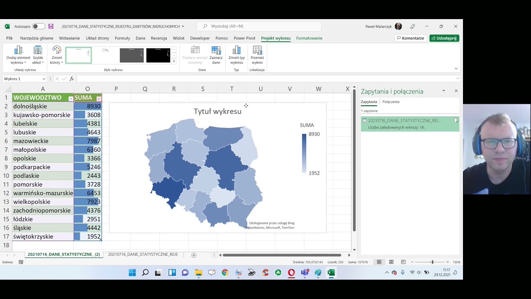Open Windows Start menu

pos(132,273)
